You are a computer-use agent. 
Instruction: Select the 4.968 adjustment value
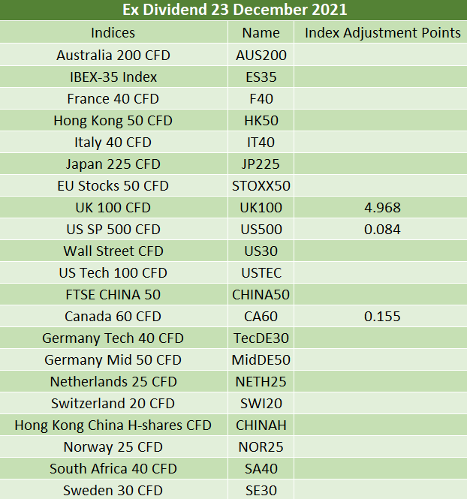(x=382, y=207)
